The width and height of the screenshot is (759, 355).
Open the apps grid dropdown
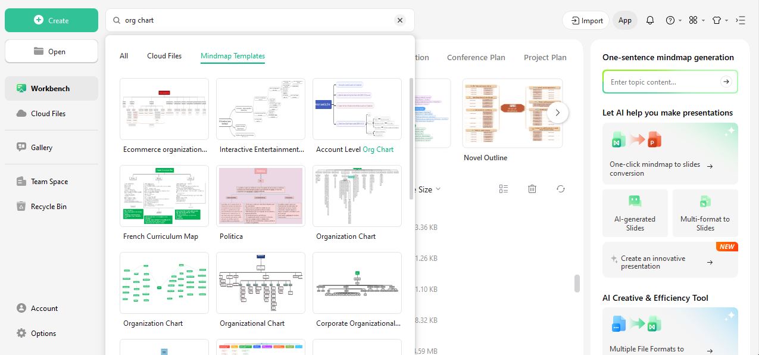[x=696, y=20]
